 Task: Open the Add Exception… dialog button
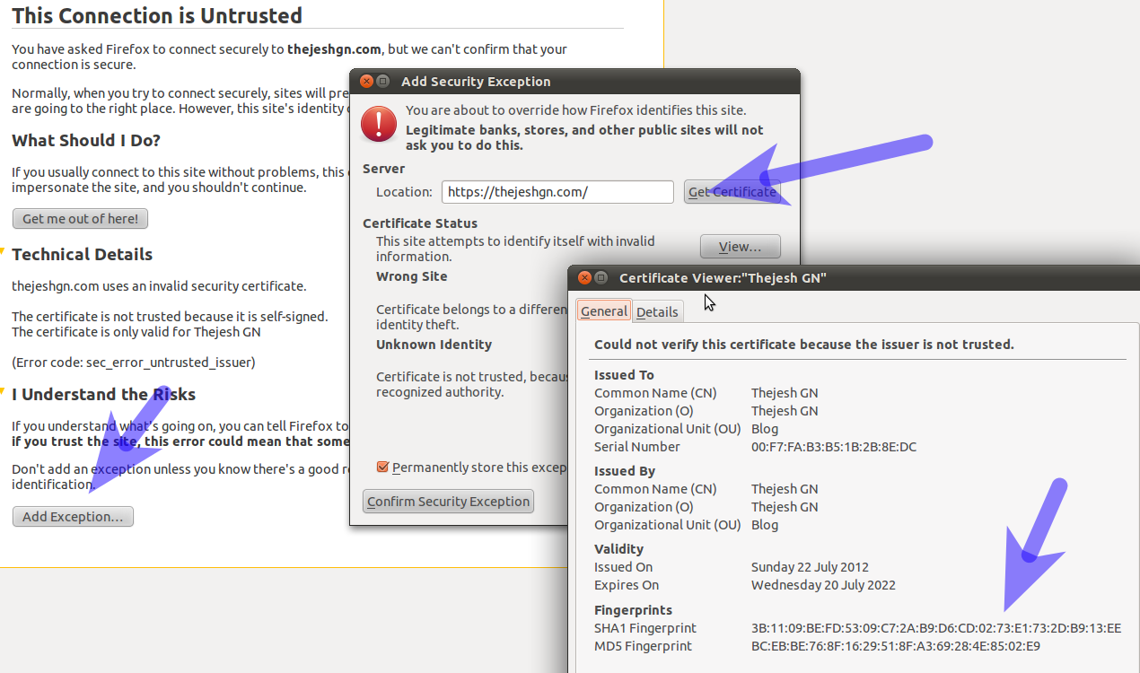tap(73, 517)
